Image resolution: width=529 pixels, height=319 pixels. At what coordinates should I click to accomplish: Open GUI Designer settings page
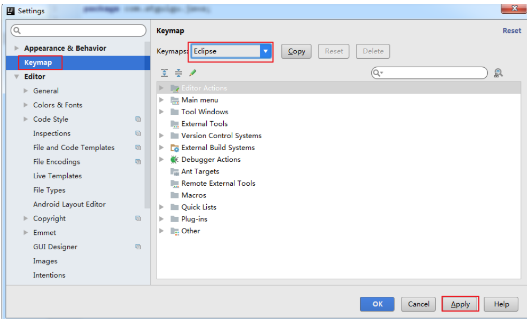pos(56,247)
